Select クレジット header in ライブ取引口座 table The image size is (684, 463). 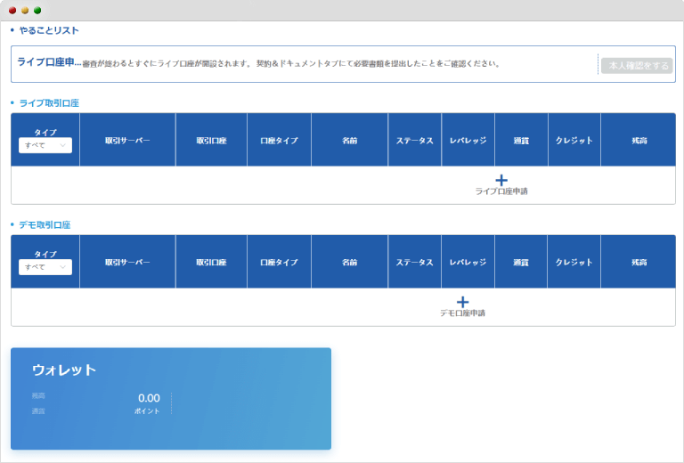click(574, 141)
